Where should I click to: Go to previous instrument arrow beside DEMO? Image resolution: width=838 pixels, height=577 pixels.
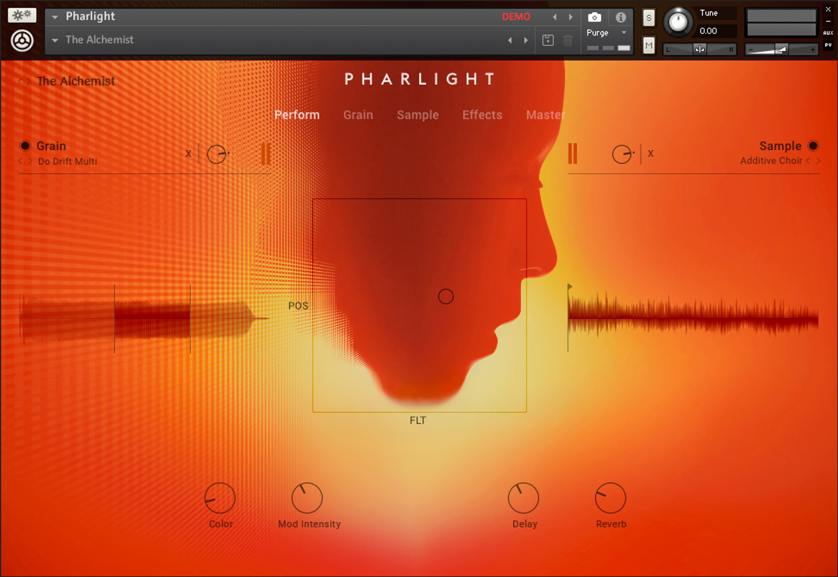[x=555, y=17]
